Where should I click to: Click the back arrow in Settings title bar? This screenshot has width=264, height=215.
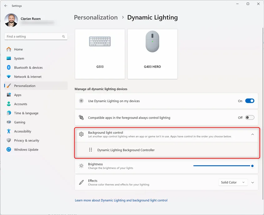point(6,6)
